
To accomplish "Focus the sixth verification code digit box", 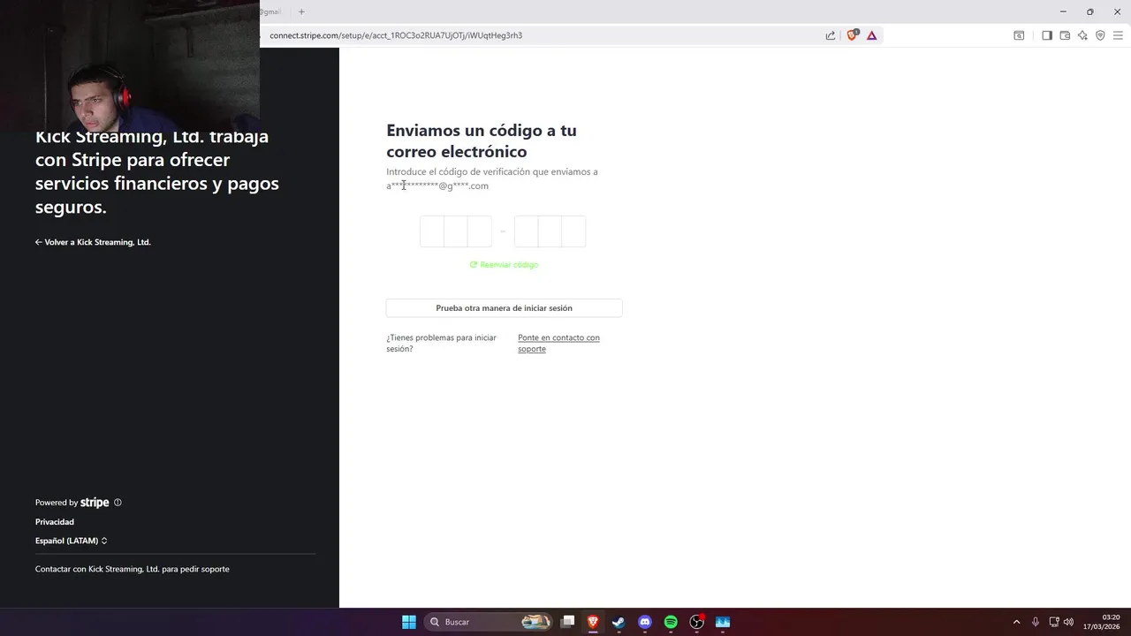I will click(x=574, y=231).
